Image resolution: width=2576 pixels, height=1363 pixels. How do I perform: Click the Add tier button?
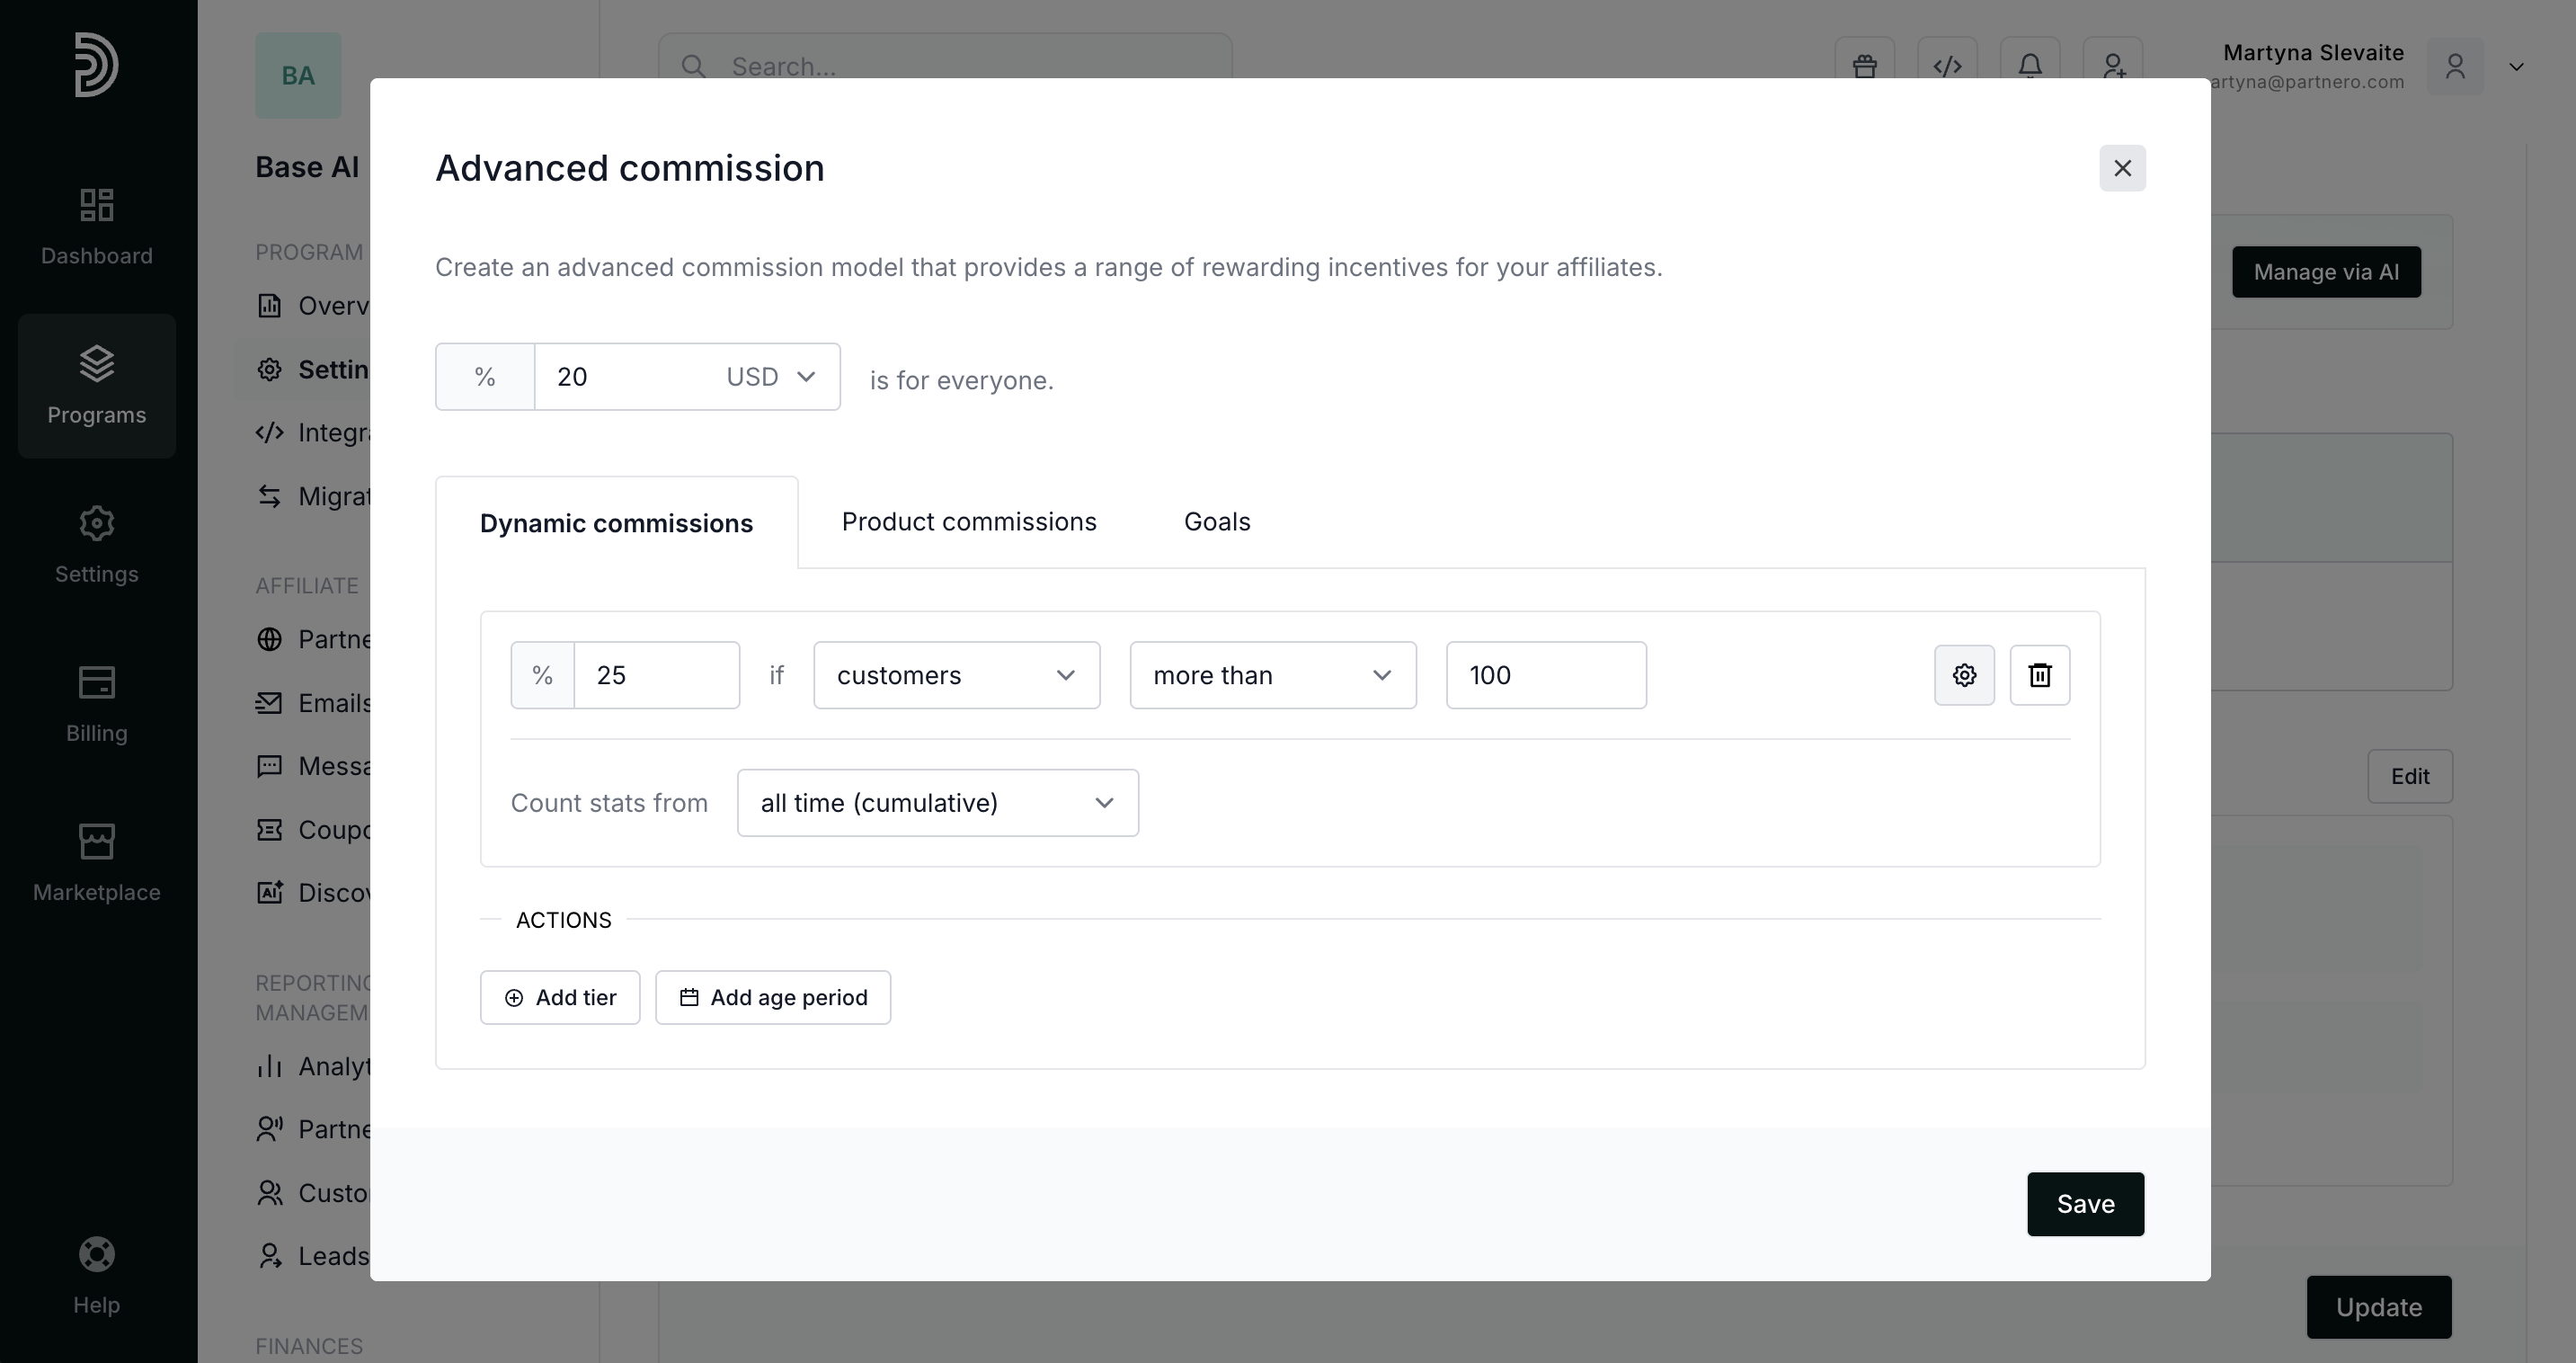coord(560,997)
